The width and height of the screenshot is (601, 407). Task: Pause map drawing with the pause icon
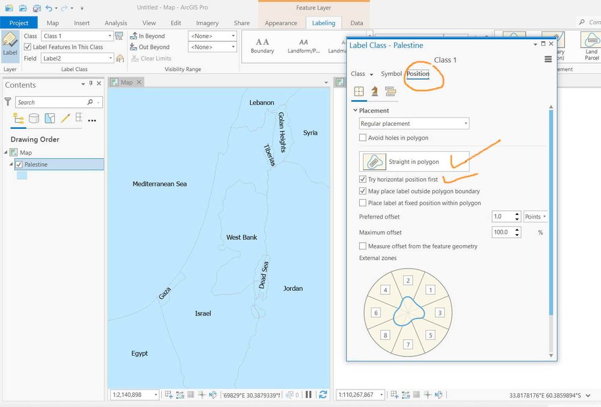coord(309,394)
